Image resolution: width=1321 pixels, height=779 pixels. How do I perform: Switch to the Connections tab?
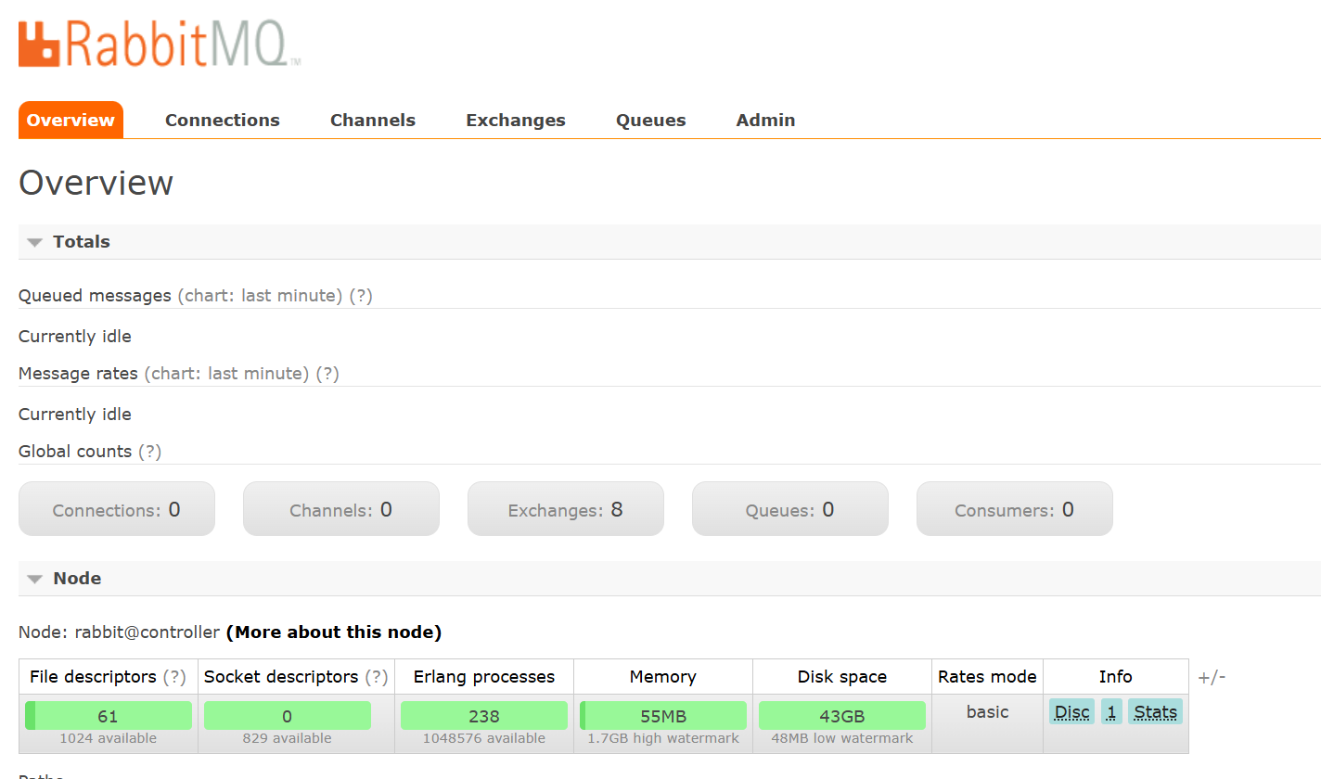tap(223, 120)
